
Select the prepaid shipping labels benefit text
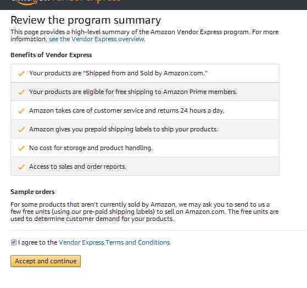coord(124,129)
